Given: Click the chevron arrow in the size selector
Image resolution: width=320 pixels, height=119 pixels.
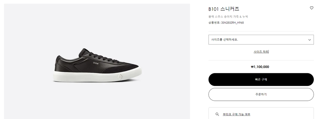Looking at the screenshot, I should click(310, 40).
